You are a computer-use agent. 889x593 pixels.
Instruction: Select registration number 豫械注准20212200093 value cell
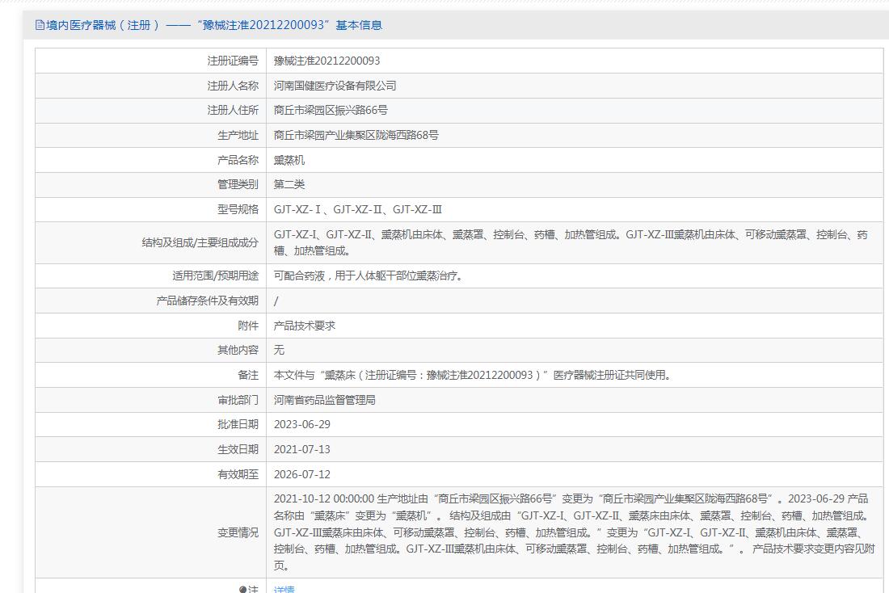pyautogui.click(x=327, y=61)
